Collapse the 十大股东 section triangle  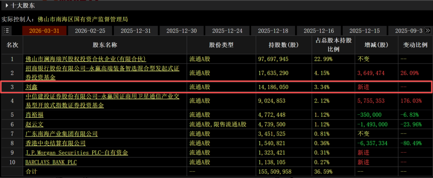pos(7,5)
